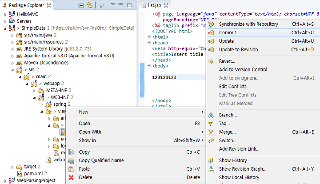Screen dimensions: 320x184
Task: Click the blue change marker in editor ruler
Action: [142, 80]
